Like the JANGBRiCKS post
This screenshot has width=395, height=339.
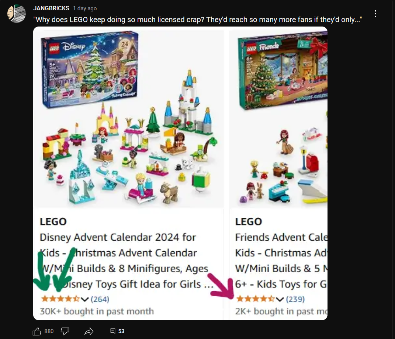pos(37,331)
